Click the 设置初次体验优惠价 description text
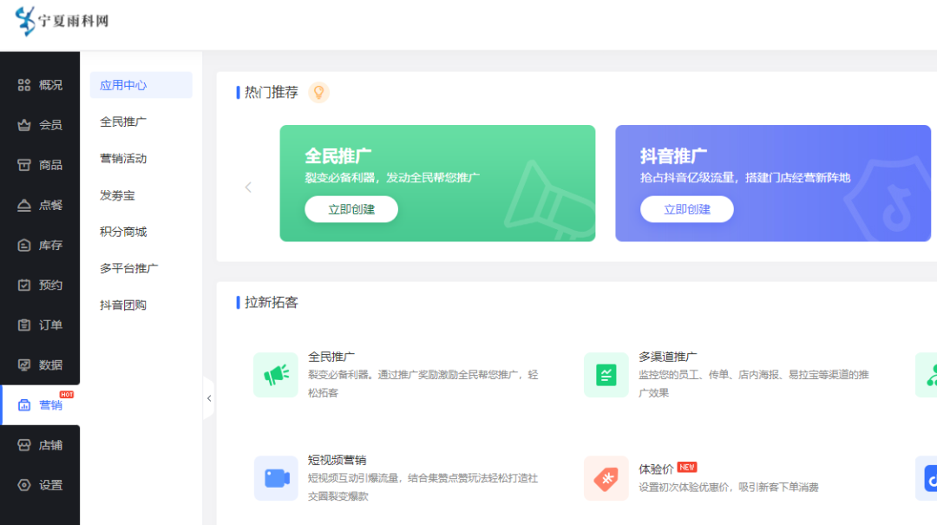 click(x=729, y=488)
